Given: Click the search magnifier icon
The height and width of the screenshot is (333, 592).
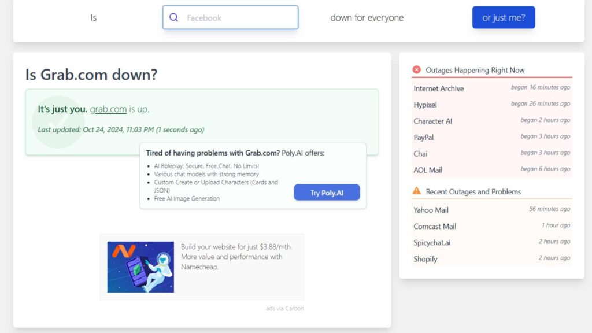Looking at the screenshot, I should pyautogui.click(x=173, y=18).
